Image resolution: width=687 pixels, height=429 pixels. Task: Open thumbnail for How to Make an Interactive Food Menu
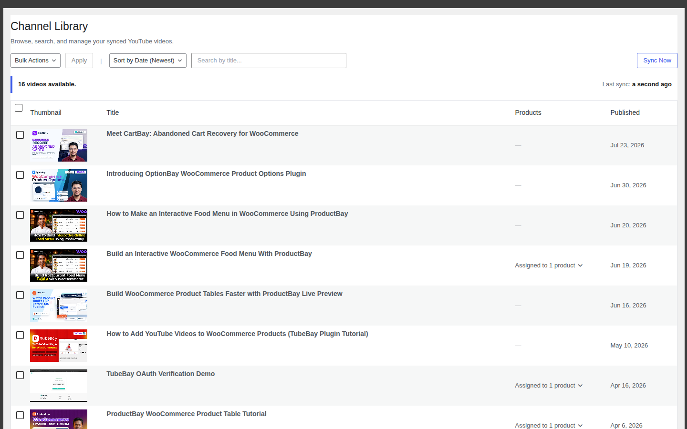59,225
